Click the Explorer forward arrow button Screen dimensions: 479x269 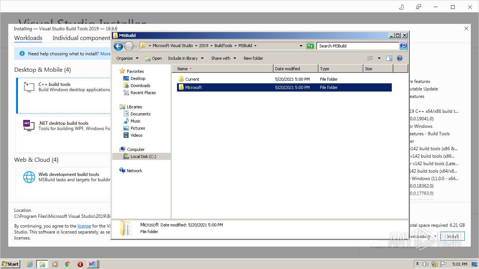[x=129, y=46]
